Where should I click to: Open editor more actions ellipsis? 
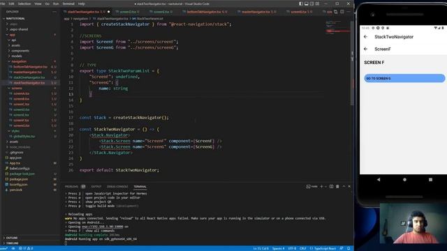349,12
